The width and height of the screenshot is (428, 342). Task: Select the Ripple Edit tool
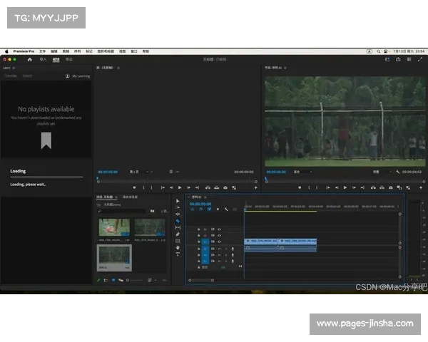pyautogui.click(x=178, y=214)
